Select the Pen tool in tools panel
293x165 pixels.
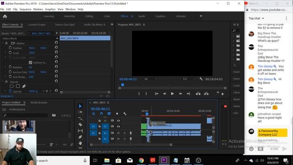81,137
